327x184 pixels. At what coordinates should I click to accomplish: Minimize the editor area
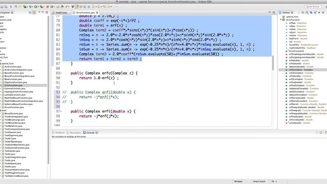(270, 12)
